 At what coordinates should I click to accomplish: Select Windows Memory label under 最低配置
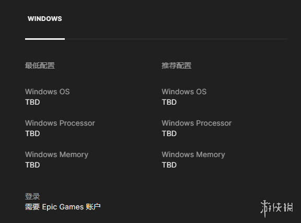(57, 155)
